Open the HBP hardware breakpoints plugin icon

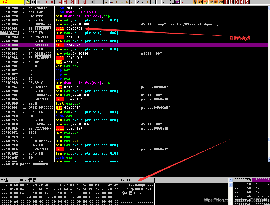pos(211,2)
